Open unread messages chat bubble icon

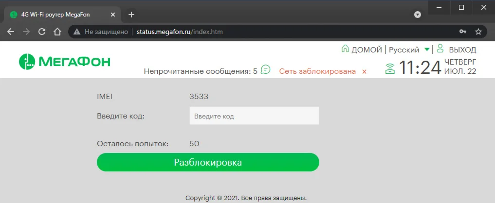tap(265, 69)
